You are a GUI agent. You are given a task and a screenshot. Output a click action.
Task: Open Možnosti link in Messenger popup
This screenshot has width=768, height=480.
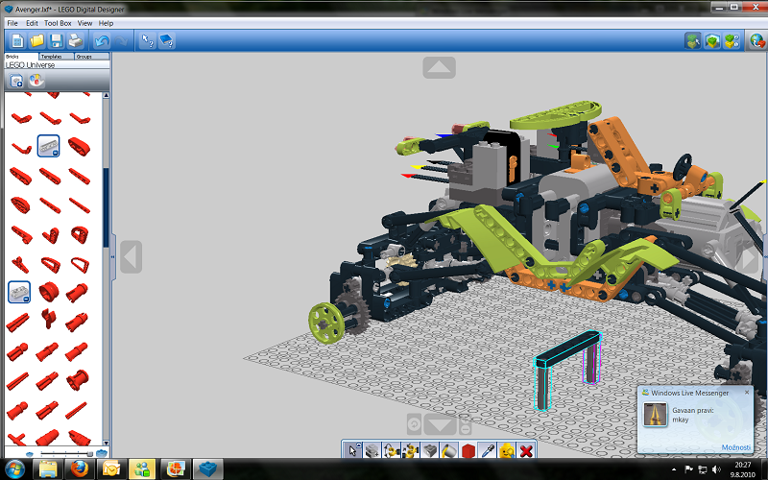click(x=735, y=447)
